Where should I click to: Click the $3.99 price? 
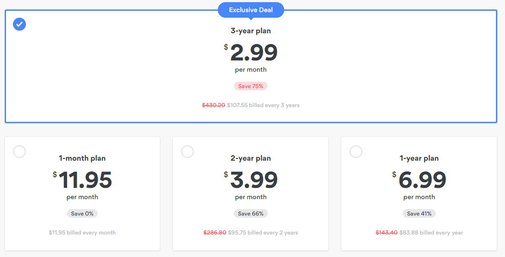click(254, 180)
